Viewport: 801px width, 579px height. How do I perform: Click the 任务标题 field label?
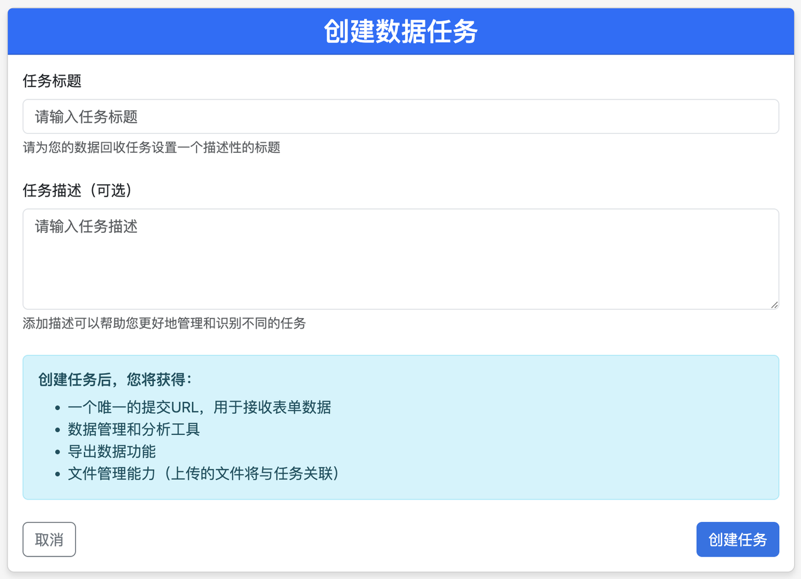coord(53,81)
